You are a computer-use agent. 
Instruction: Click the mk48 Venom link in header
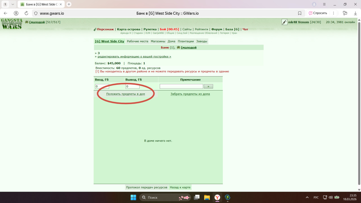298,22
